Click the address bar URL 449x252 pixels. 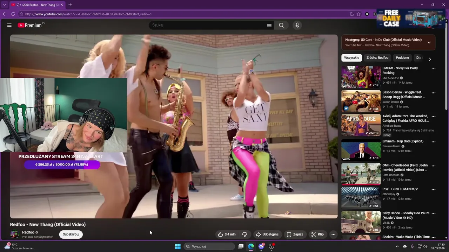(x=88, y=14)
